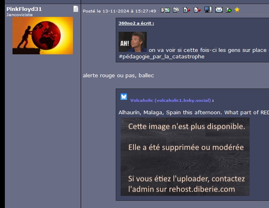Click the user info card icon with question mark
The height and width of the screenshot is (208, 269).
165,10
